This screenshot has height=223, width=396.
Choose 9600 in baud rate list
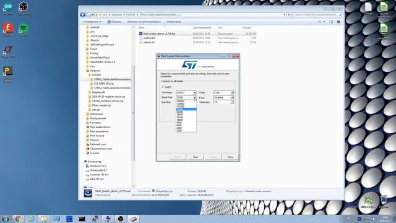coord(186,123)
